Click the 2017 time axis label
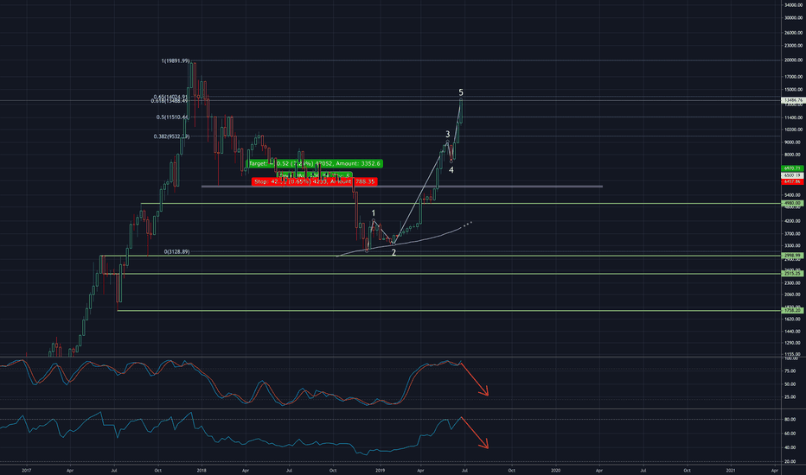 click(27, 470)
